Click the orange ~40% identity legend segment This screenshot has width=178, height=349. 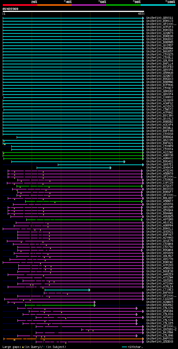55,5
